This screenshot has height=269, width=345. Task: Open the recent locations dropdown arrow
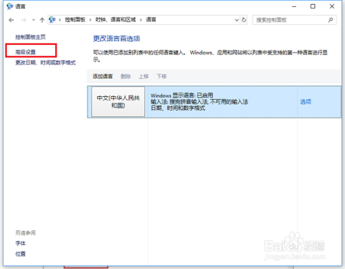[34, 20]
